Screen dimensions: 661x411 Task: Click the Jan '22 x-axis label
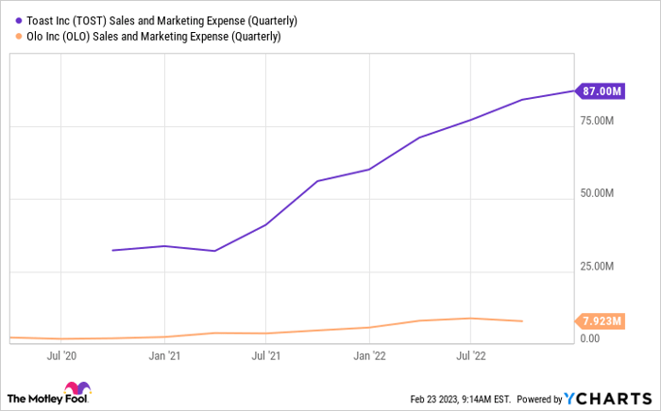point(370,356)
